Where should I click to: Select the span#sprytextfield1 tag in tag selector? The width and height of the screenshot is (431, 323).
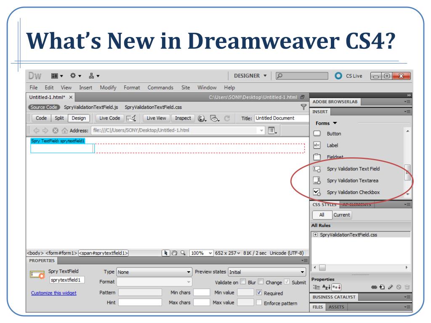coord(104,253)
